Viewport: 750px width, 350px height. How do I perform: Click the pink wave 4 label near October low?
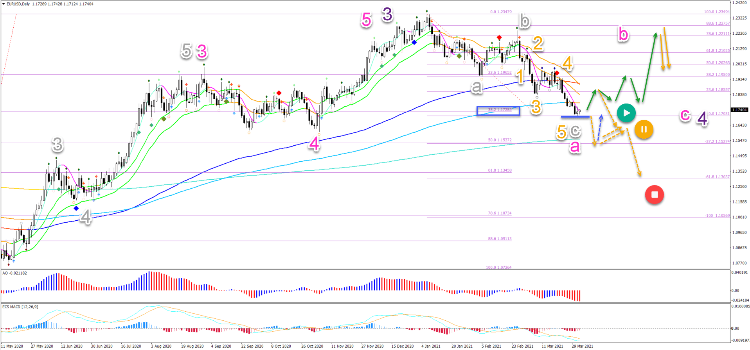[314, 144]
